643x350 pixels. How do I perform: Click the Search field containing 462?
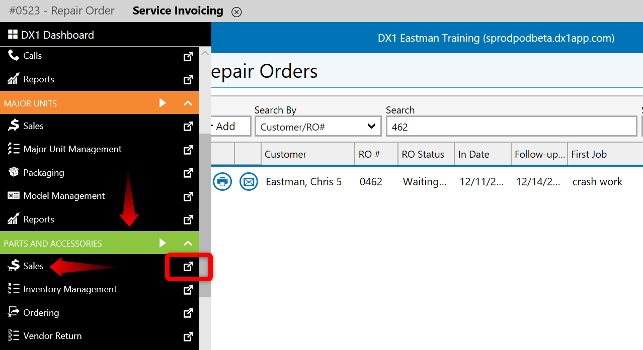click(511, 127)
